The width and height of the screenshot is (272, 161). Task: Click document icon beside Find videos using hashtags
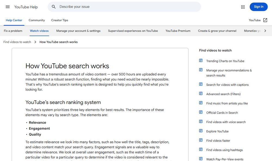tap(201, 149)
